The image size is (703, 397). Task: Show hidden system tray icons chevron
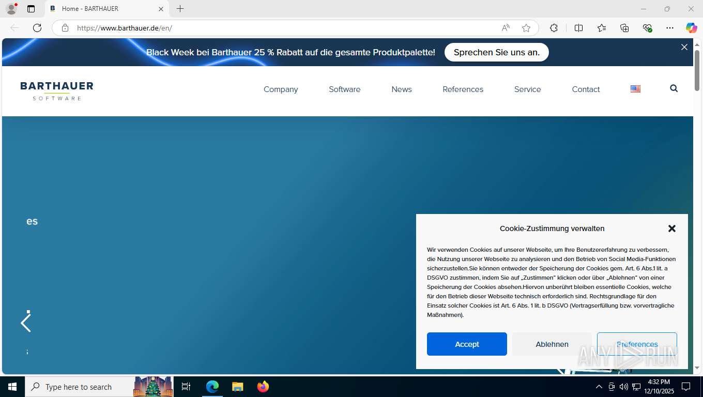point(599,387)
